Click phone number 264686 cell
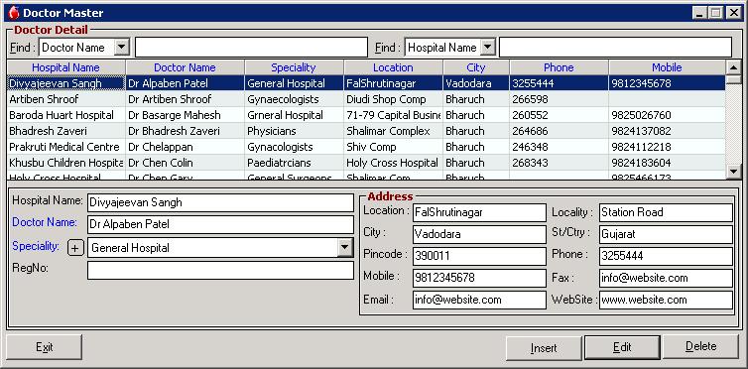Viewport: 748px width, 369px height. point(559,131)
